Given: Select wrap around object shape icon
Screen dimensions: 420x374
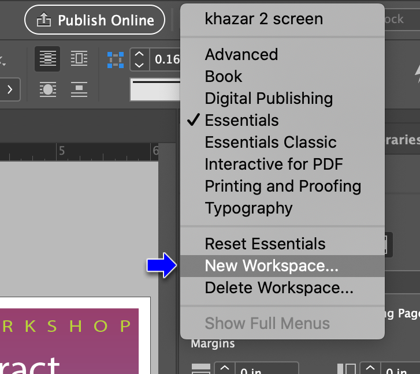Looking at the screenshot, I should click(x=48, y=89).
